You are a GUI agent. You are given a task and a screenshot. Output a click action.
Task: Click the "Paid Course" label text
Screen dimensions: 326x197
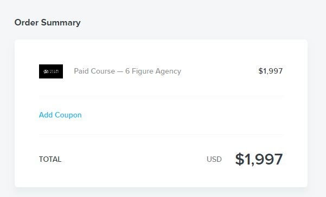(x=94, y=71)
